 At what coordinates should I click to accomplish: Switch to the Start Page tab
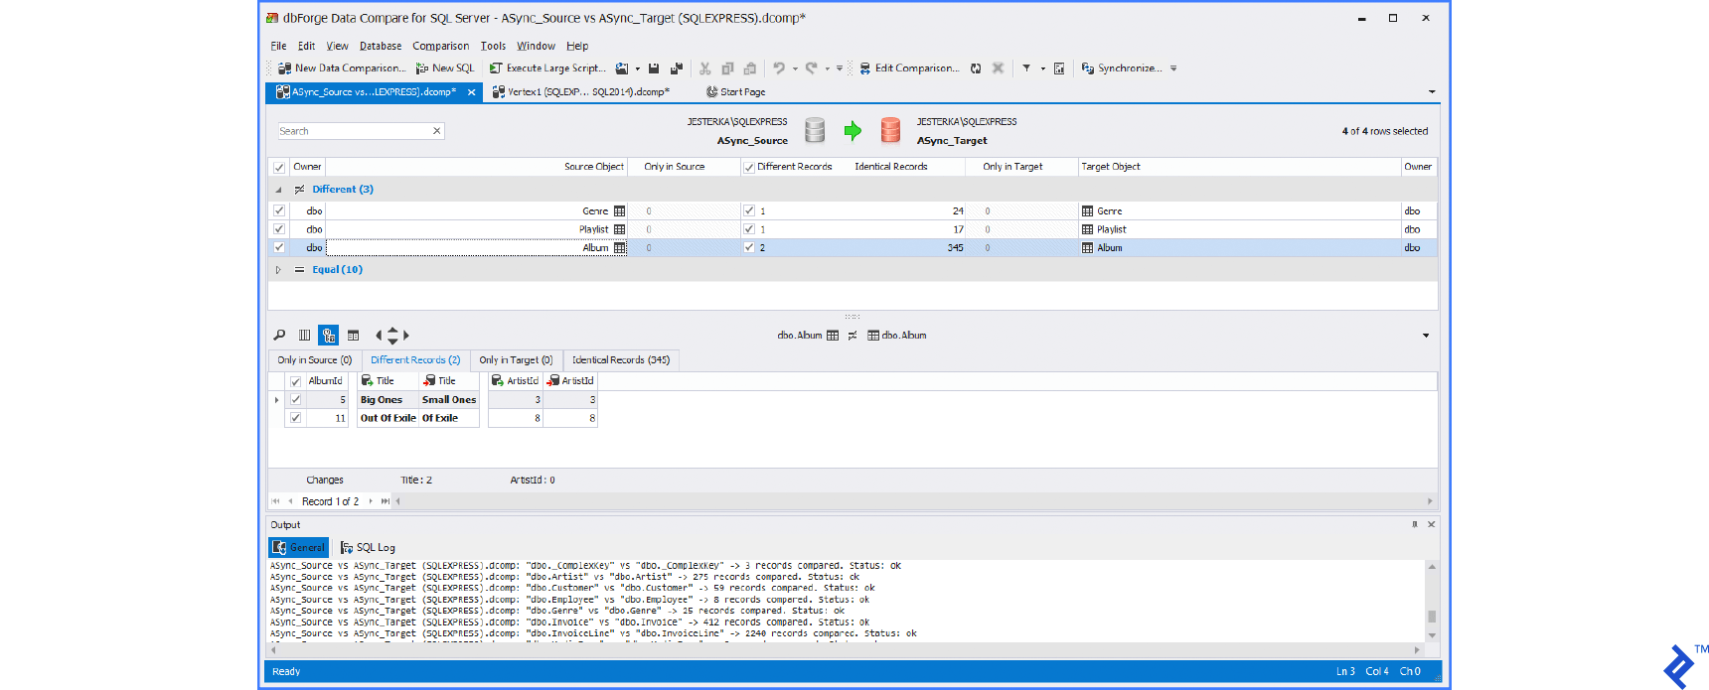[x=735, y=92]
